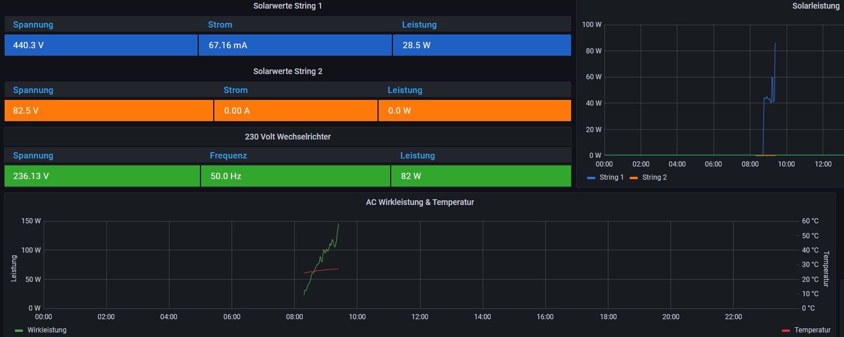Toggle the Wirkleistung series legend label
Viewport: 844px width, 337px height.
click(x=47, y=330)
